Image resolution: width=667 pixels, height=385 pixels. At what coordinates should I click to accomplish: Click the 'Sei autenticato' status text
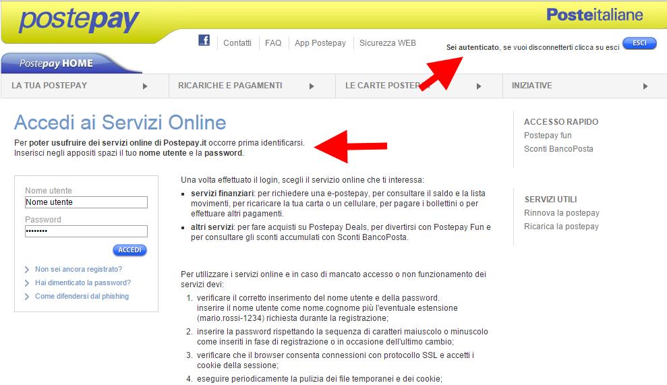pos(472,47)
